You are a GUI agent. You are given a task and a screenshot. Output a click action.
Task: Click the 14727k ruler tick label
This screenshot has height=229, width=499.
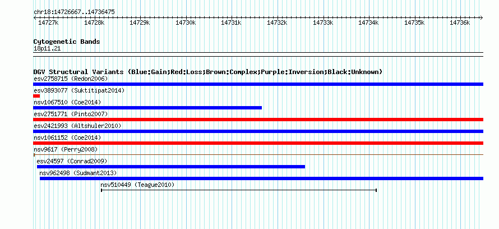tap(48, 22)
